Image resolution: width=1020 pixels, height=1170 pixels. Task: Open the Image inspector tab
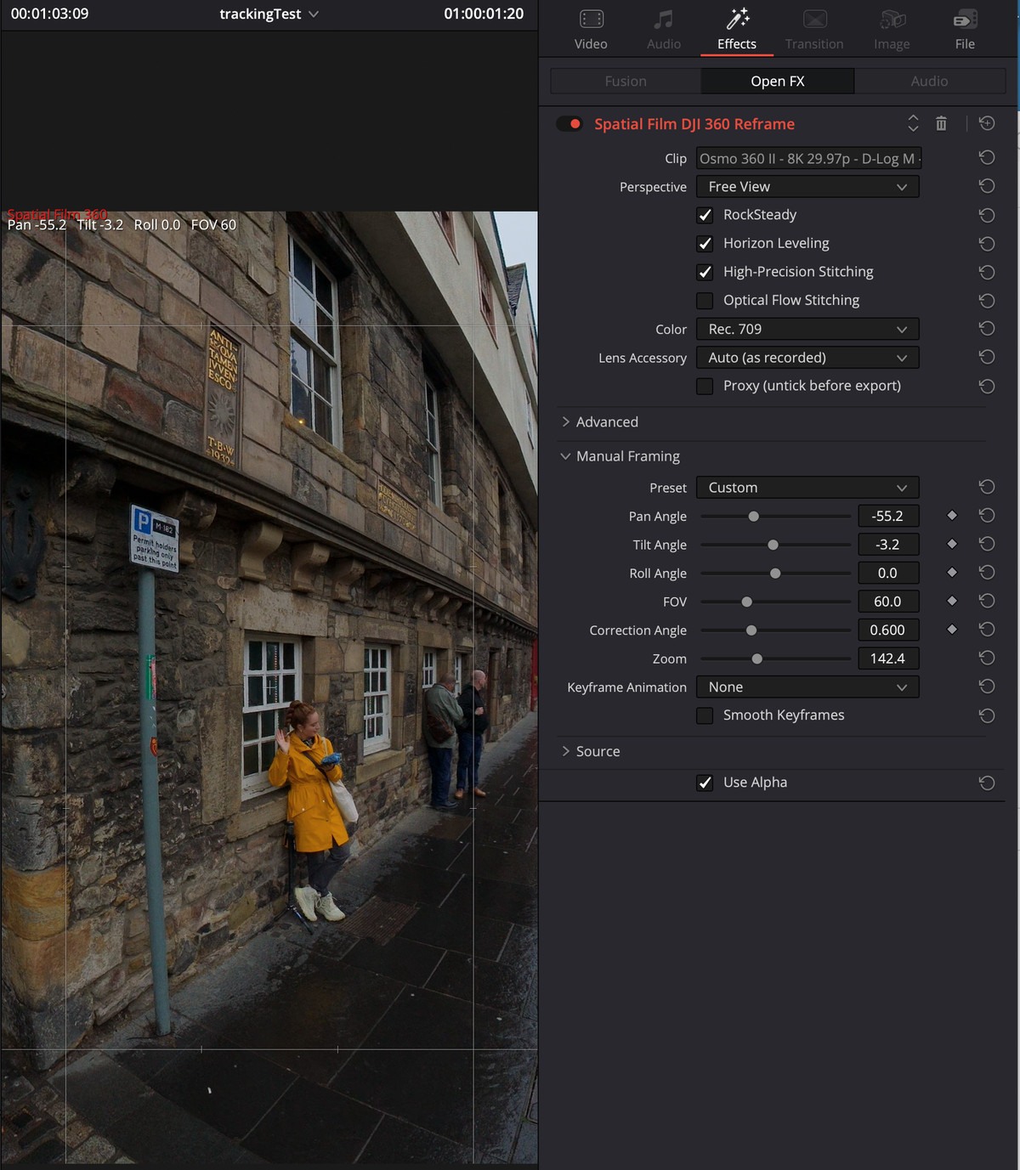(x=892, y=31)
